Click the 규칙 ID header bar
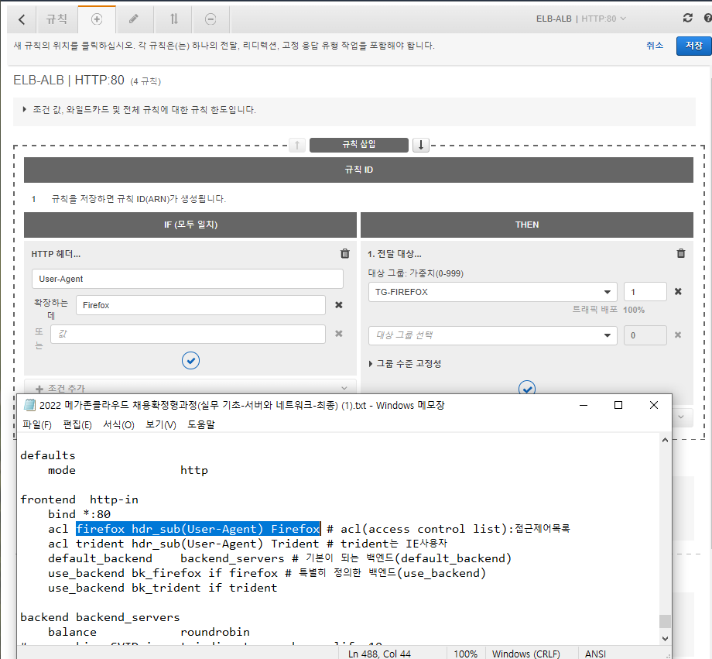The image size is (712, 659). [358, 170]
